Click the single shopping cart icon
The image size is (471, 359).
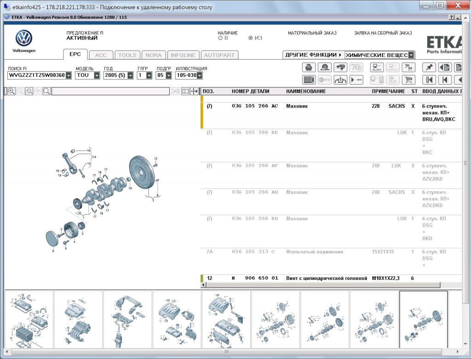coord(408,80)
